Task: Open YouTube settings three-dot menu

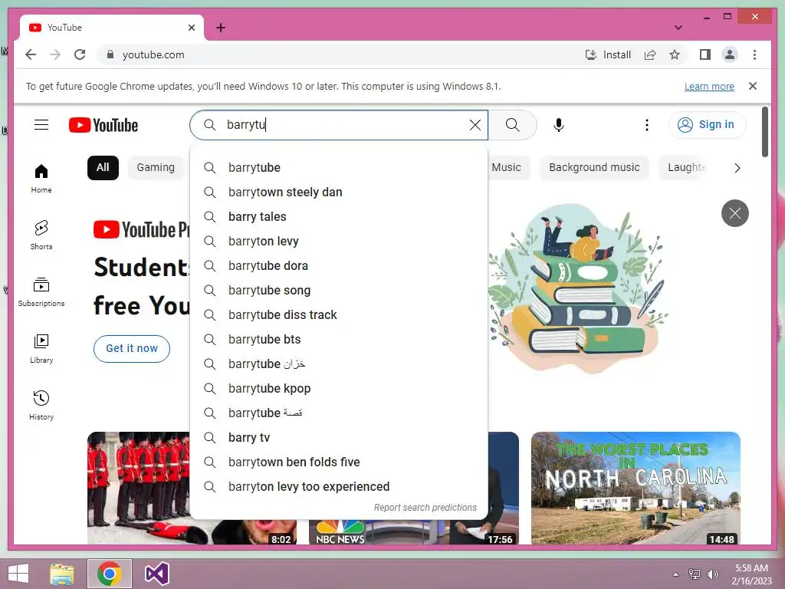Action: tap(647, 125)
